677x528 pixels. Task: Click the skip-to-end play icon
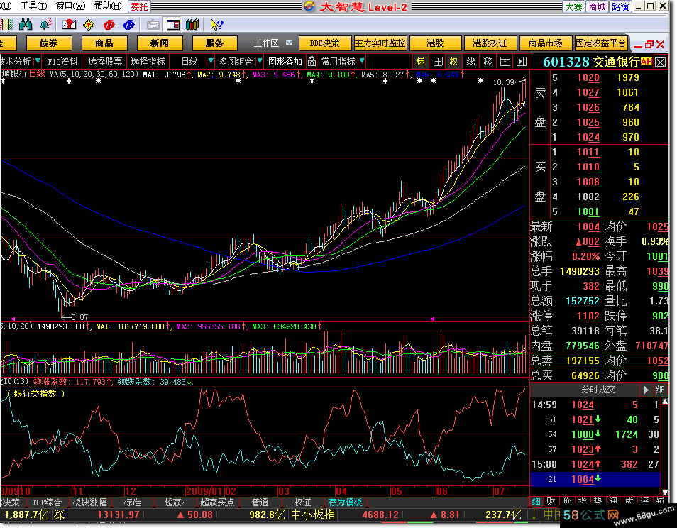[522, 62]
